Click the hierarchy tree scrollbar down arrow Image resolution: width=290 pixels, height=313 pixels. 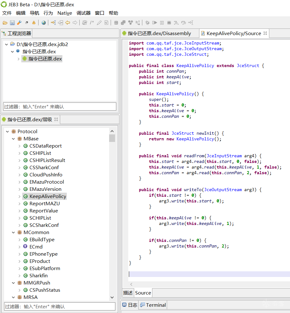point(112,297)
